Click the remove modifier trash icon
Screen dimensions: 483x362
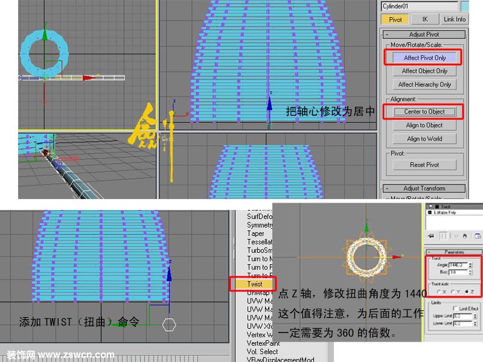click(x=465, y=236)
